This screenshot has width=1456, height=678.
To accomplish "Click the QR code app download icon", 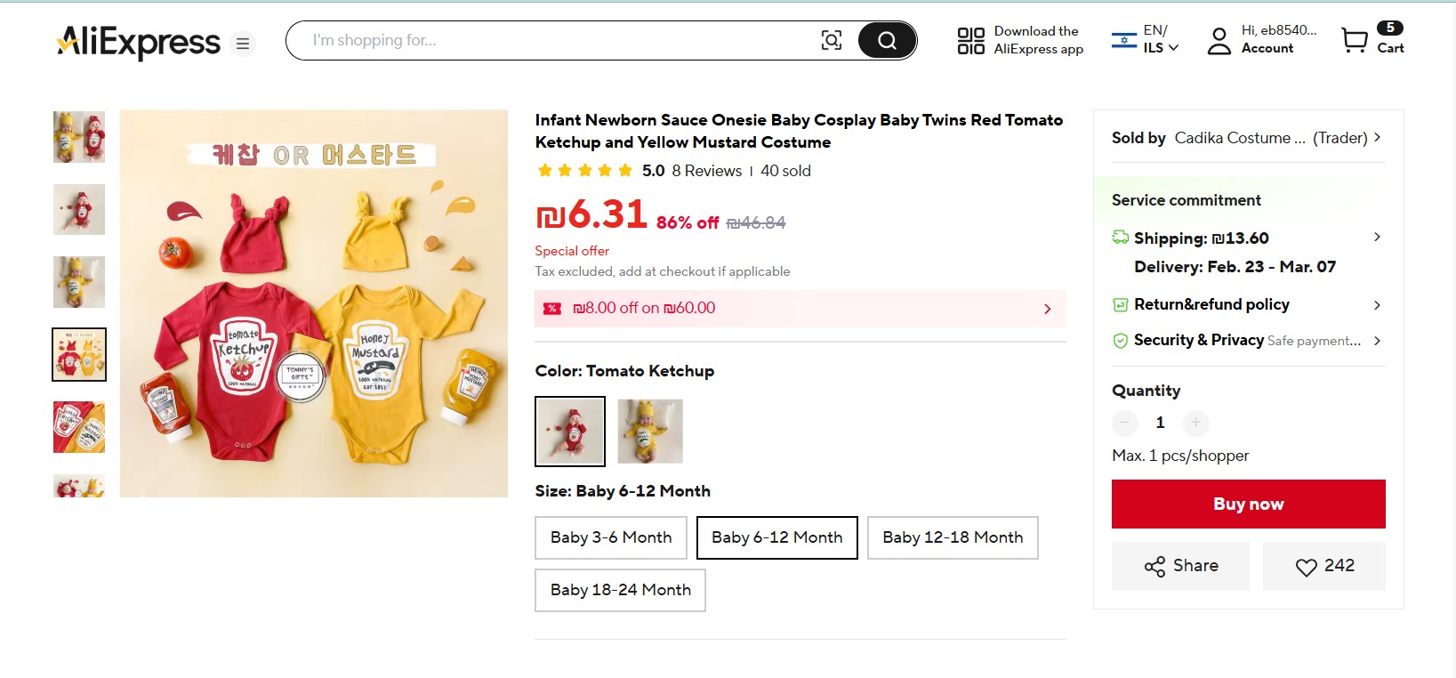I will coord(970,41).
